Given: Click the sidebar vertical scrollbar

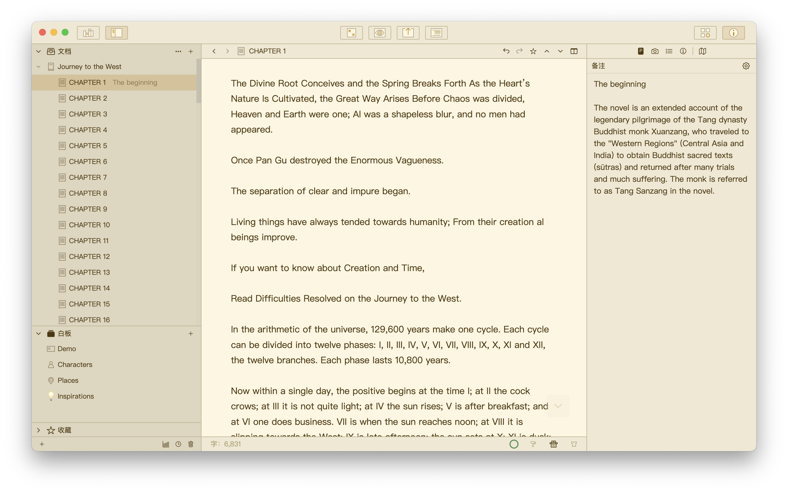Looking at the screenshot, I should (198, 81).
